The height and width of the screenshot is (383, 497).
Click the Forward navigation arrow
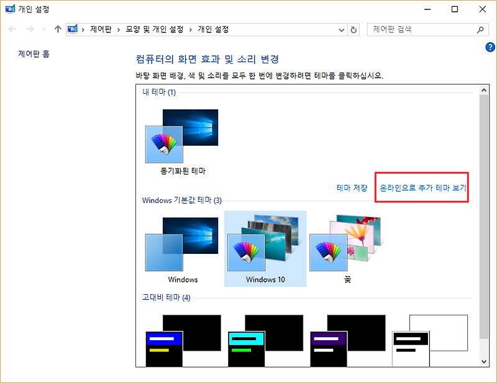click(x=30, y=29)
